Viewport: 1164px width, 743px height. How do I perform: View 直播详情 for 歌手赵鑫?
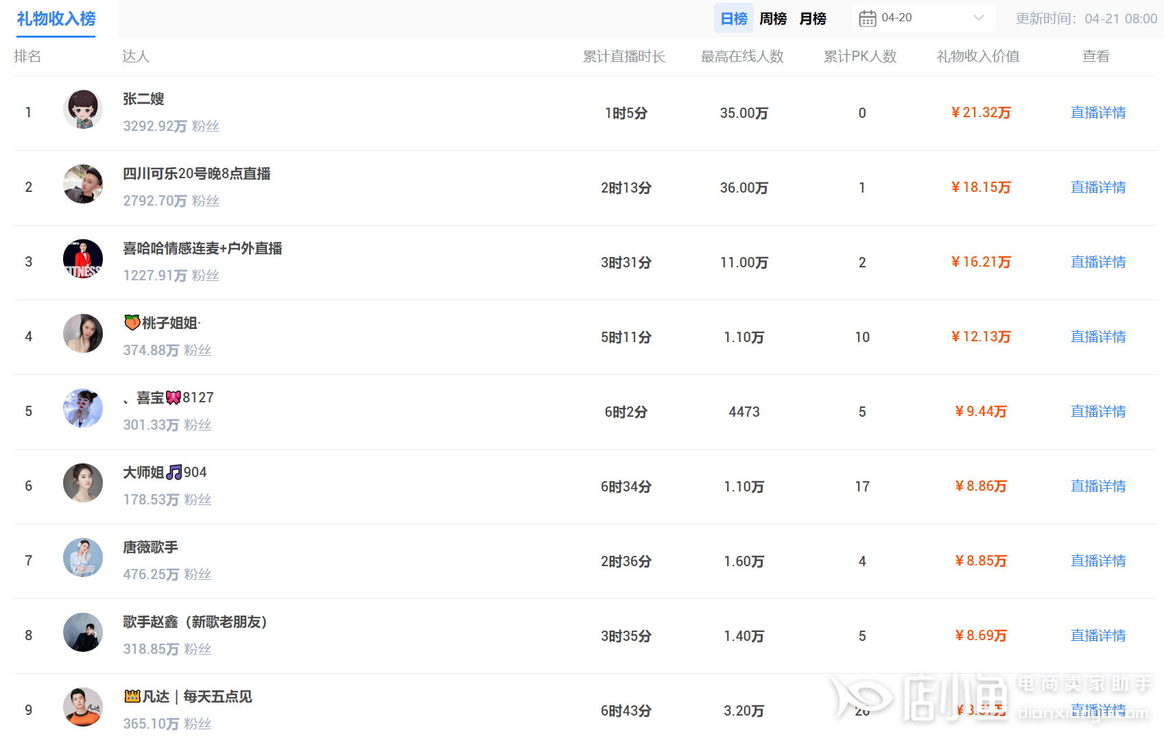[x=1098, y=635]
